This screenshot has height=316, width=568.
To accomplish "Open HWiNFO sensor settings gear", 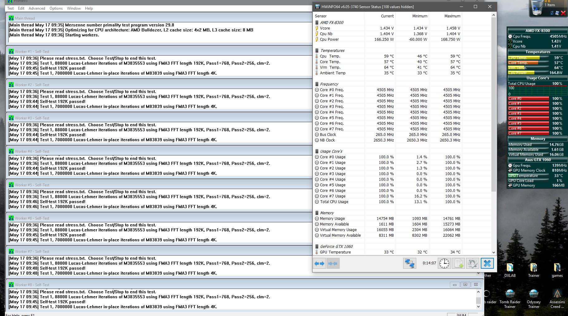I will coord(472,263).
